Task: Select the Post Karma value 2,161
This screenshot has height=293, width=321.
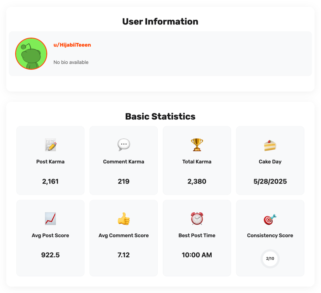Action: pyautogui.click(x=50, y=181)
